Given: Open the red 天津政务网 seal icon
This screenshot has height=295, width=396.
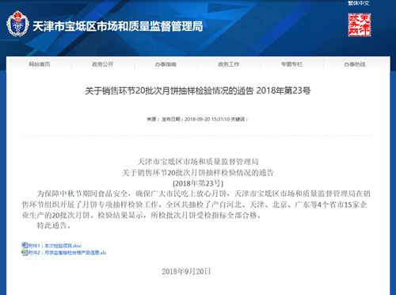Looking at the screenshot, I should pyautogui.click(x=360, y=25).
